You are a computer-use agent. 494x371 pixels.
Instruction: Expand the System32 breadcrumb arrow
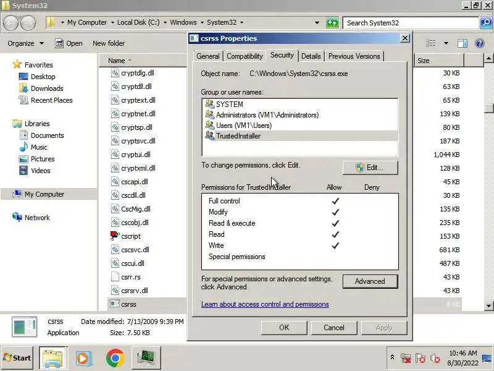241,22
